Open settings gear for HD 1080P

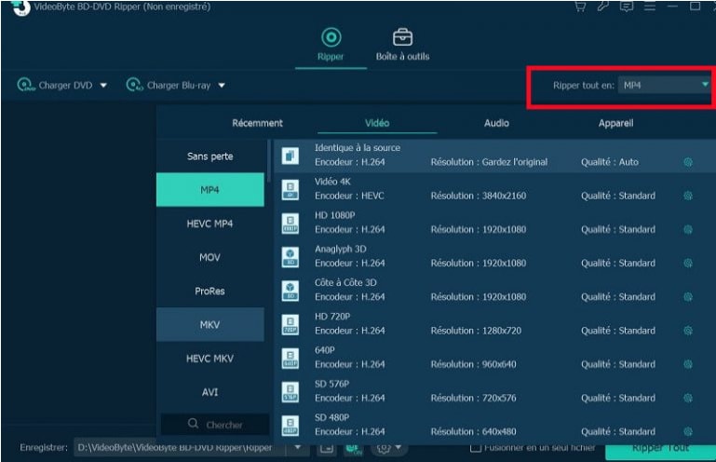pyautogui.click(x=688, y=229)
